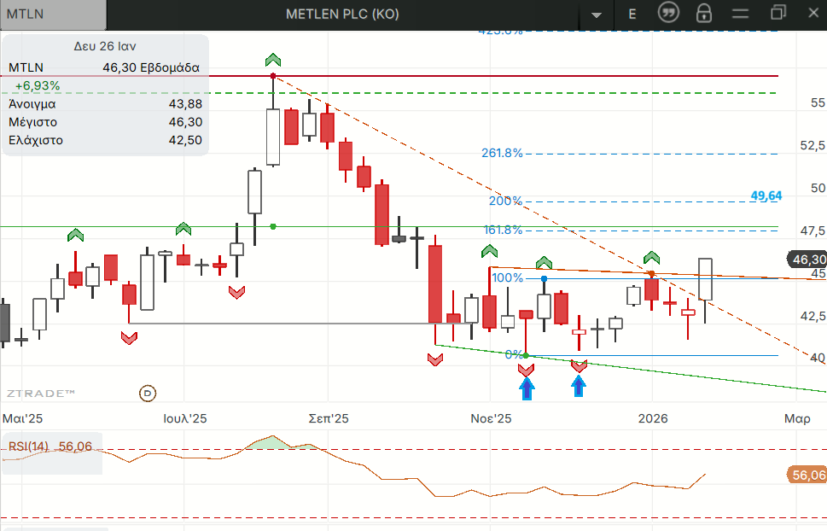Open the hamburger menu in title bar
The image size is (827, 531).
740,13
